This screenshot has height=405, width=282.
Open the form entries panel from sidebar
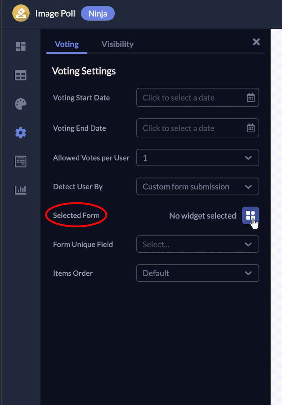coord(20,161)
